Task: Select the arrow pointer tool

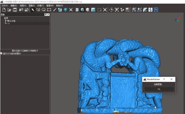Action: tap(33, 10)
